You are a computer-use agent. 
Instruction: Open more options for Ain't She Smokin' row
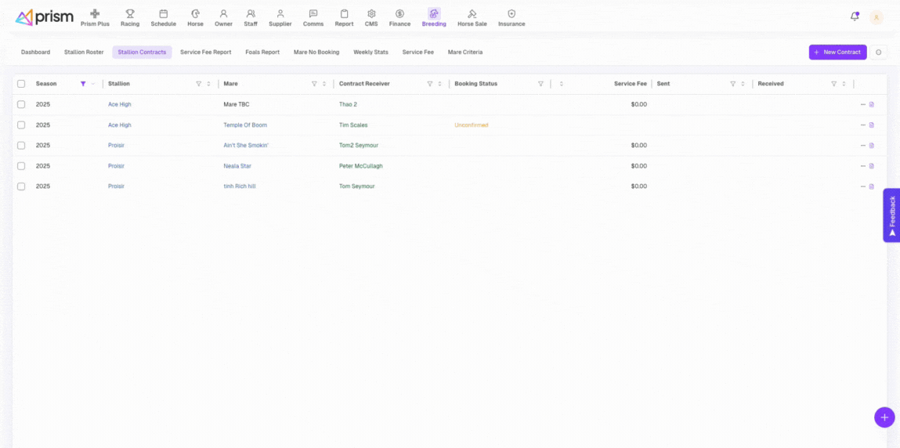click(862, 146)
